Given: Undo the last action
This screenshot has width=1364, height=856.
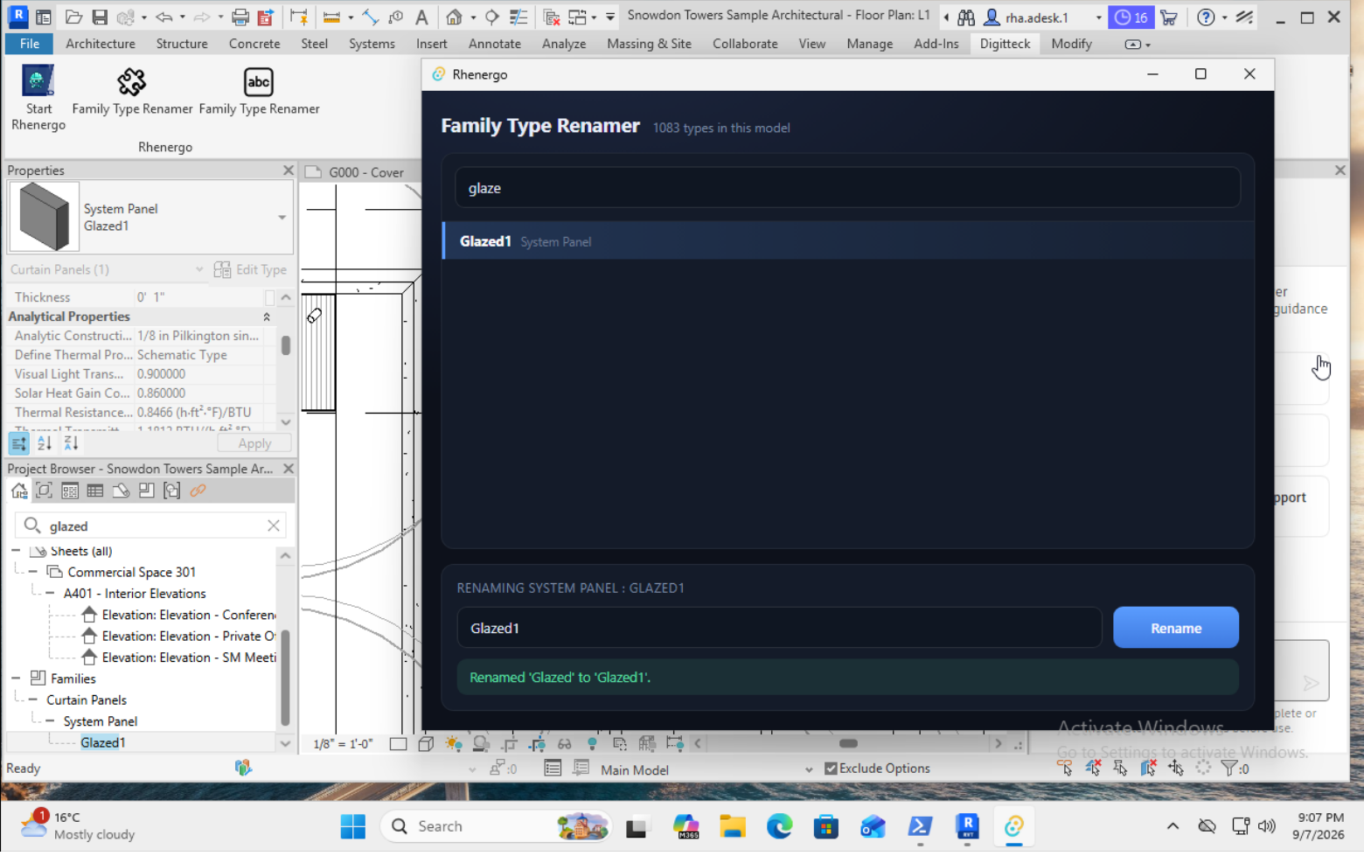Looking at the screenshot, I should [x=164, y=17].
